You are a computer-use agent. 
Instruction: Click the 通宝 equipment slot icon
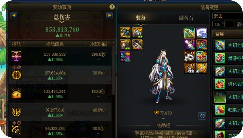(x=189, y=68)
